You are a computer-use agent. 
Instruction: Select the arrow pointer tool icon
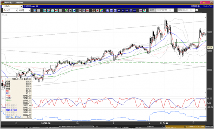pyautogui.click(x=70, y=10)
